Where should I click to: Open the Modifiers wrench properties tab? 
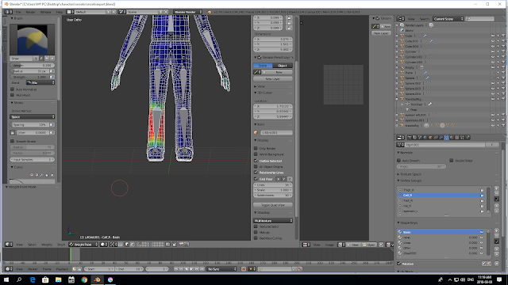click(x=441, y=138)
